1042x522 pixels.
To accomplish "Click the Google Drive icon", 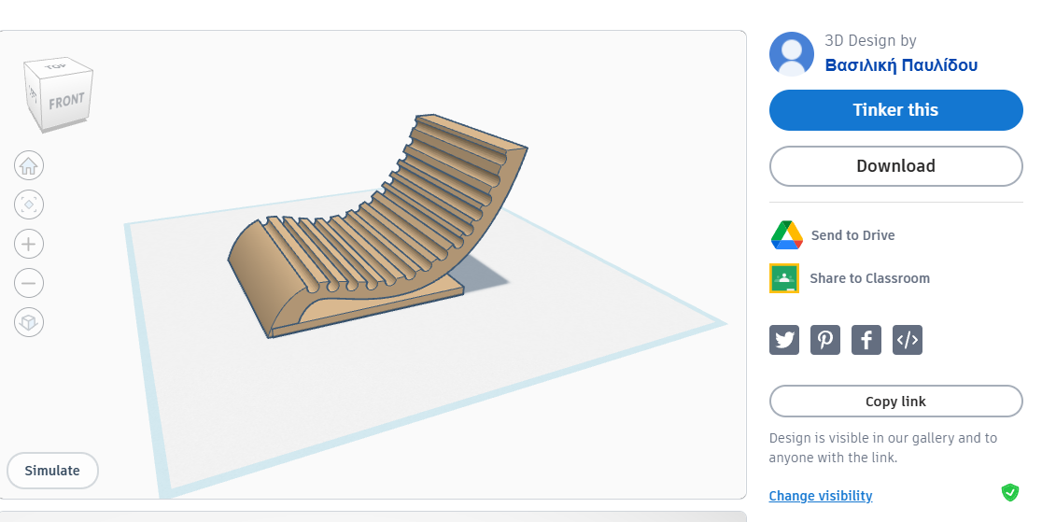I will (786, 235).
